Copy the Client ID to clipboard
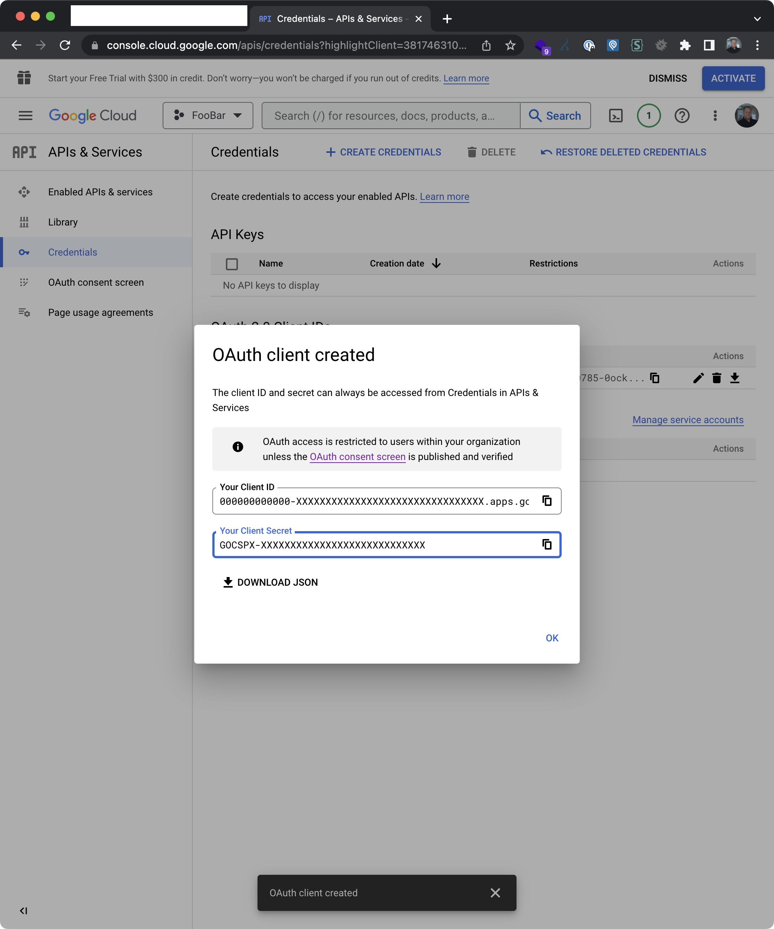The width and height of the screenshot is (774, 929). coord(547,501)
